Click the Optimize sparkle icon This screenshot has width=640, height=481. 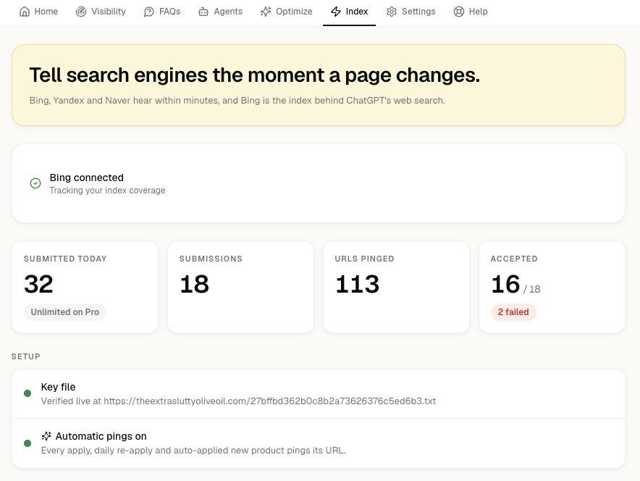click(x=266, y=12)
